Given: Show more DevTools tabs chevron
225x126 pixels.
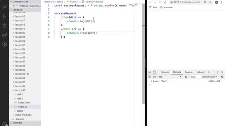Looking at the screenshot, I should 209,72.
